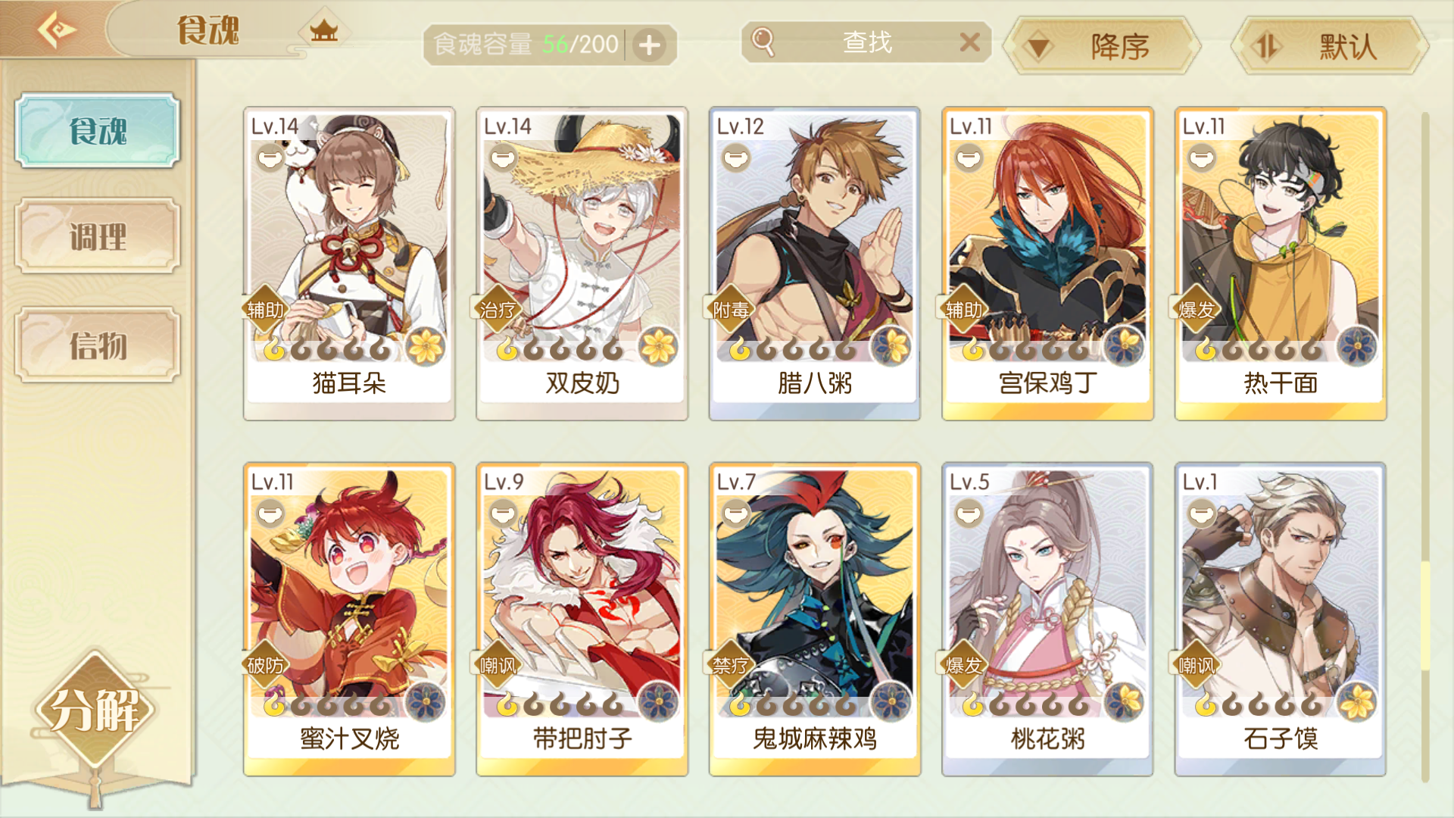Open the 鬼城麻辣鸡 character card
Viewport: 1454px width, 818px height.
point(815,619)
